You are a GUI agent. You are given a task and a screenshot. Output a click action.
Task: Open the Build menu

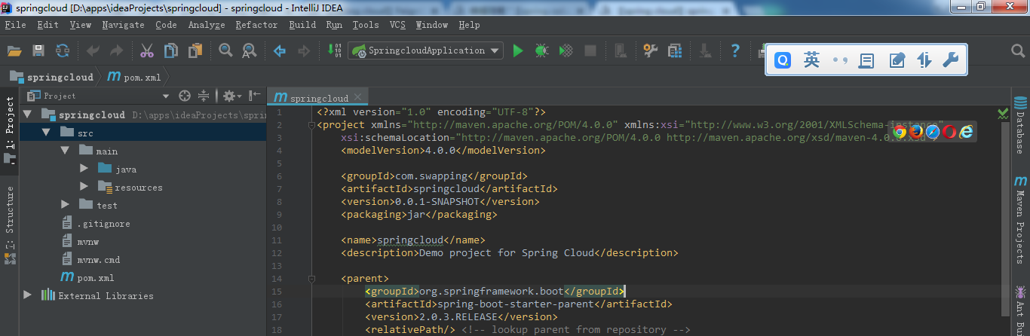click(302, 25)
